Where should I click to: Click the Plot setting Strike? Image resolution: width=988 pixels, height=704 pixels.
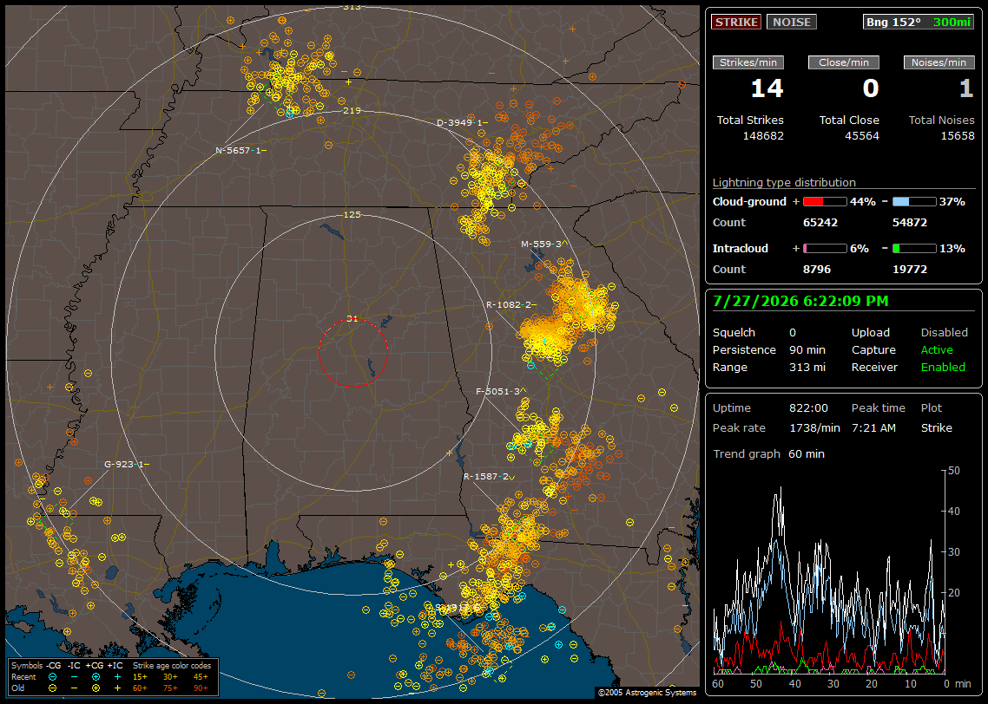pos(936,427)
